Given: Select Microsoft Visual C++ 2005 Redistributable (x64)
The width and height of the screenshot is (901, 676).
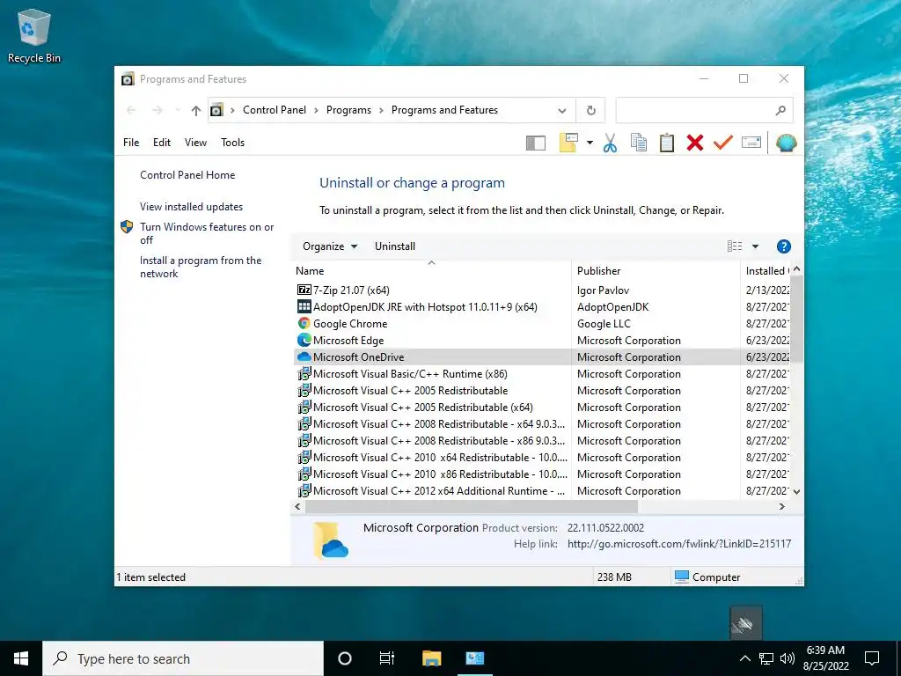Looking at the screenshot, I should point(422,407).
